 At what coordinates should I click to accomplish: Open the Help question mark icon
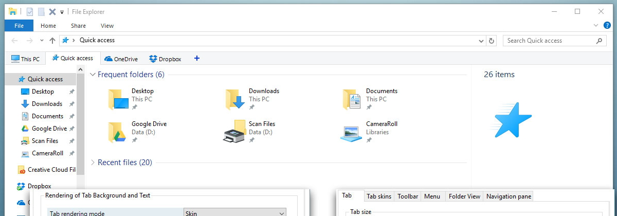[x=607, y=25]
